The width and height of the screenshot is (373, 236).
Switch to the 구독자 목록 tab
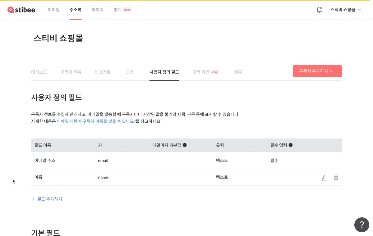71,72
